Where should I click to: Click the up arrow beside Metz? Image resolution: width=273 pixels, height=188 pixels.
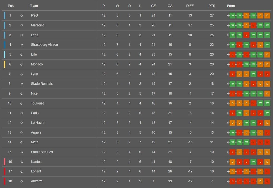22,142
